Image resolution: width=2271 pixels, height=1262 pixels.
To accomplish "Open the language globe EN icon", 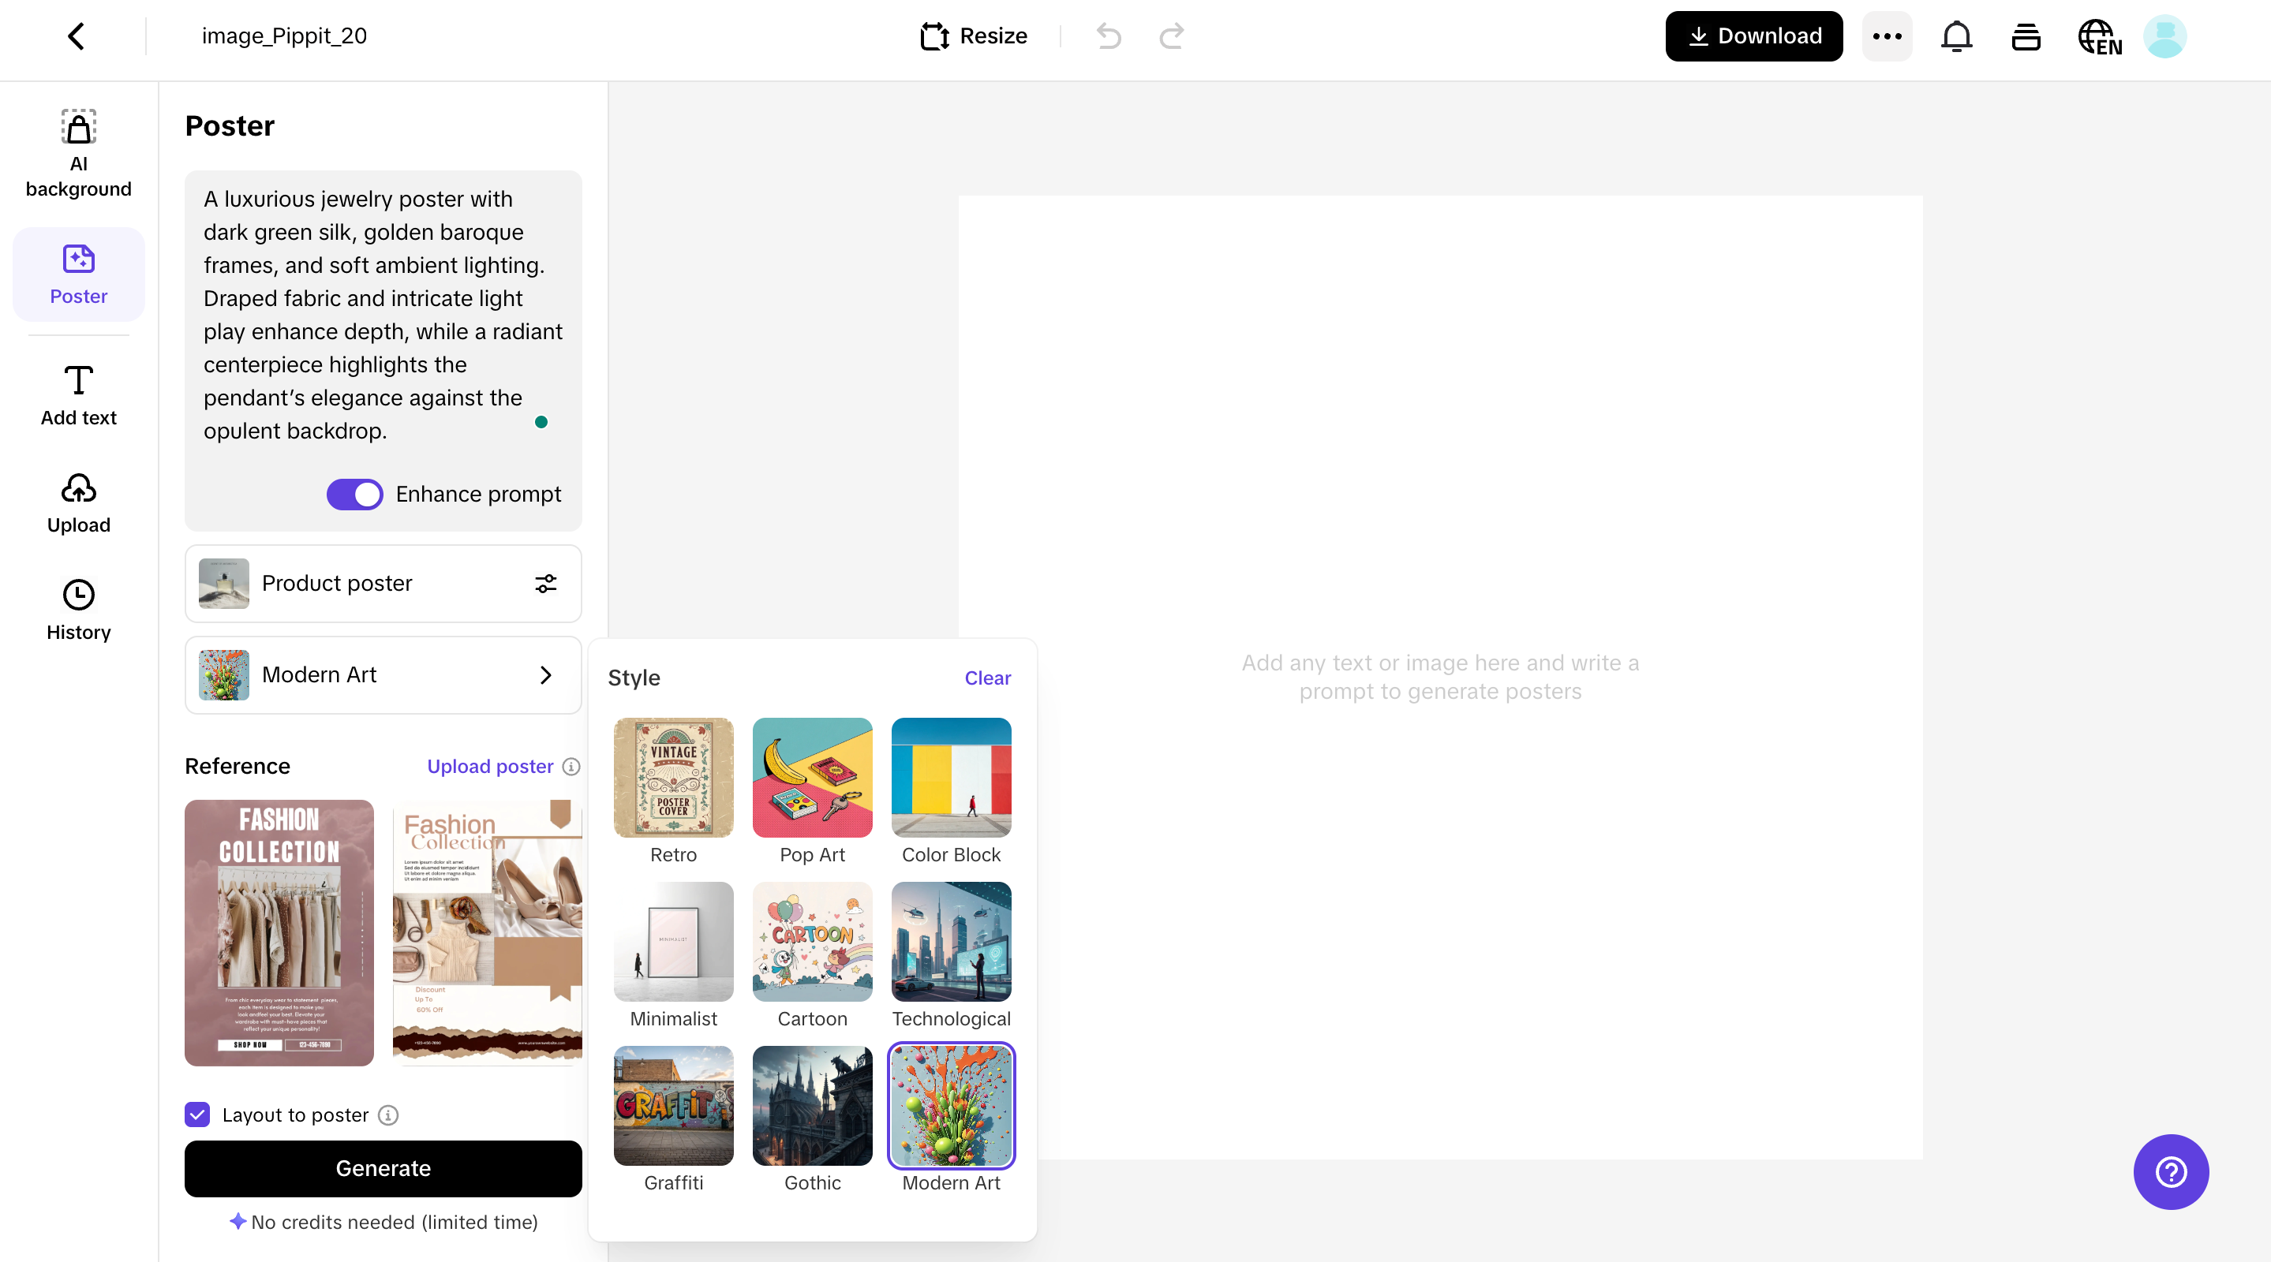I will [x=2100, y=37].
